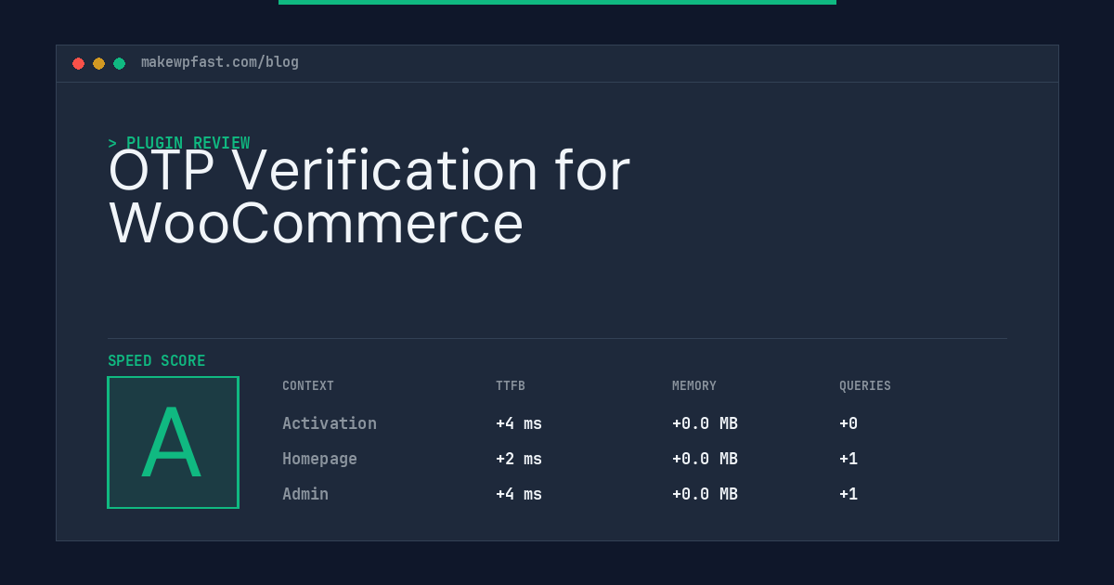Click the 'CONTEXT' column header
1114x585 pixels.
(308, 386)
